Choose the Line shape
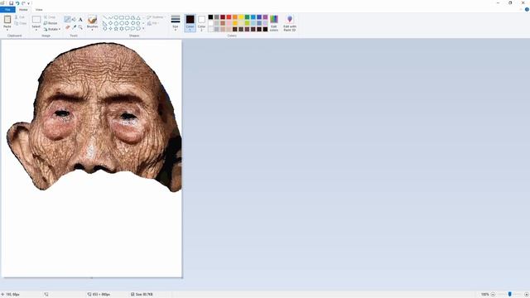 pos(105,17)
